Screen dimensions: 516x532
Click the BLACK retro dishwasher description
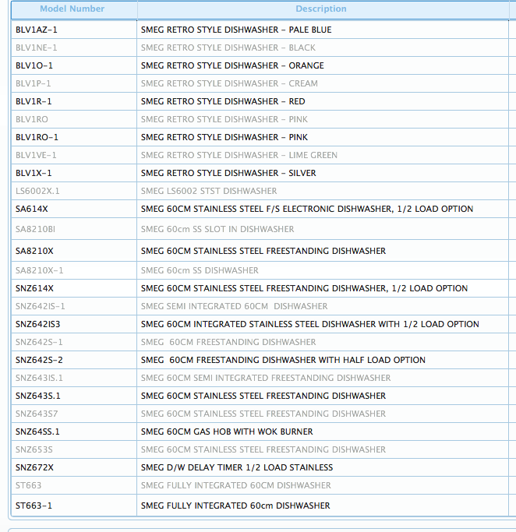pyautogui.click(x=228, y=48)
